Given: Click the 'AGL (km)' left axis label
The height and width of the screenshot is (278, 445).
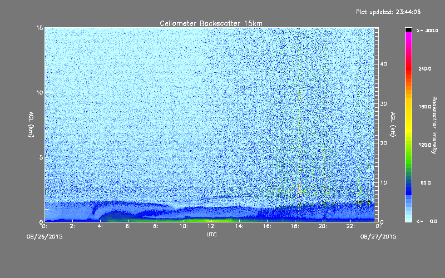Looking at the screenshot, I should point(31,124).
